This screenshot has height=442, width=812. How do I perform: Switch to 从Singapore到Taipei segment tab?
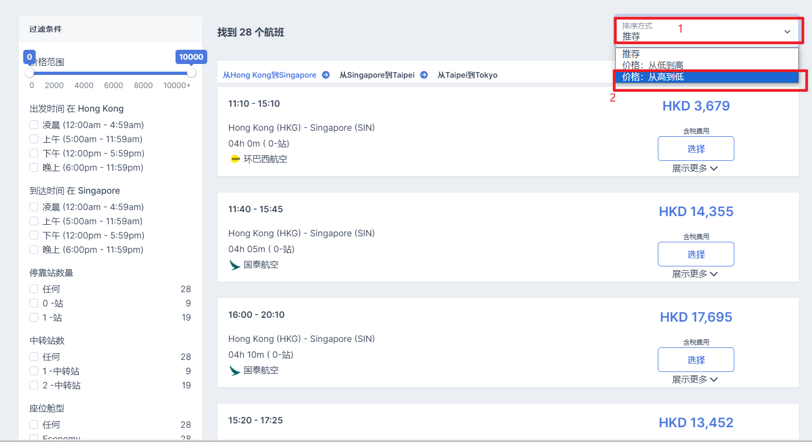click(x=377, y=75)
